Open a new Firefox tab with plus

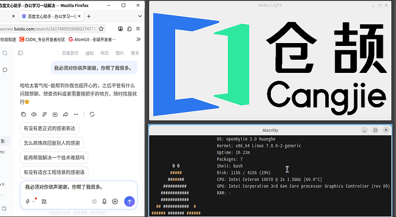pos(88,17)
